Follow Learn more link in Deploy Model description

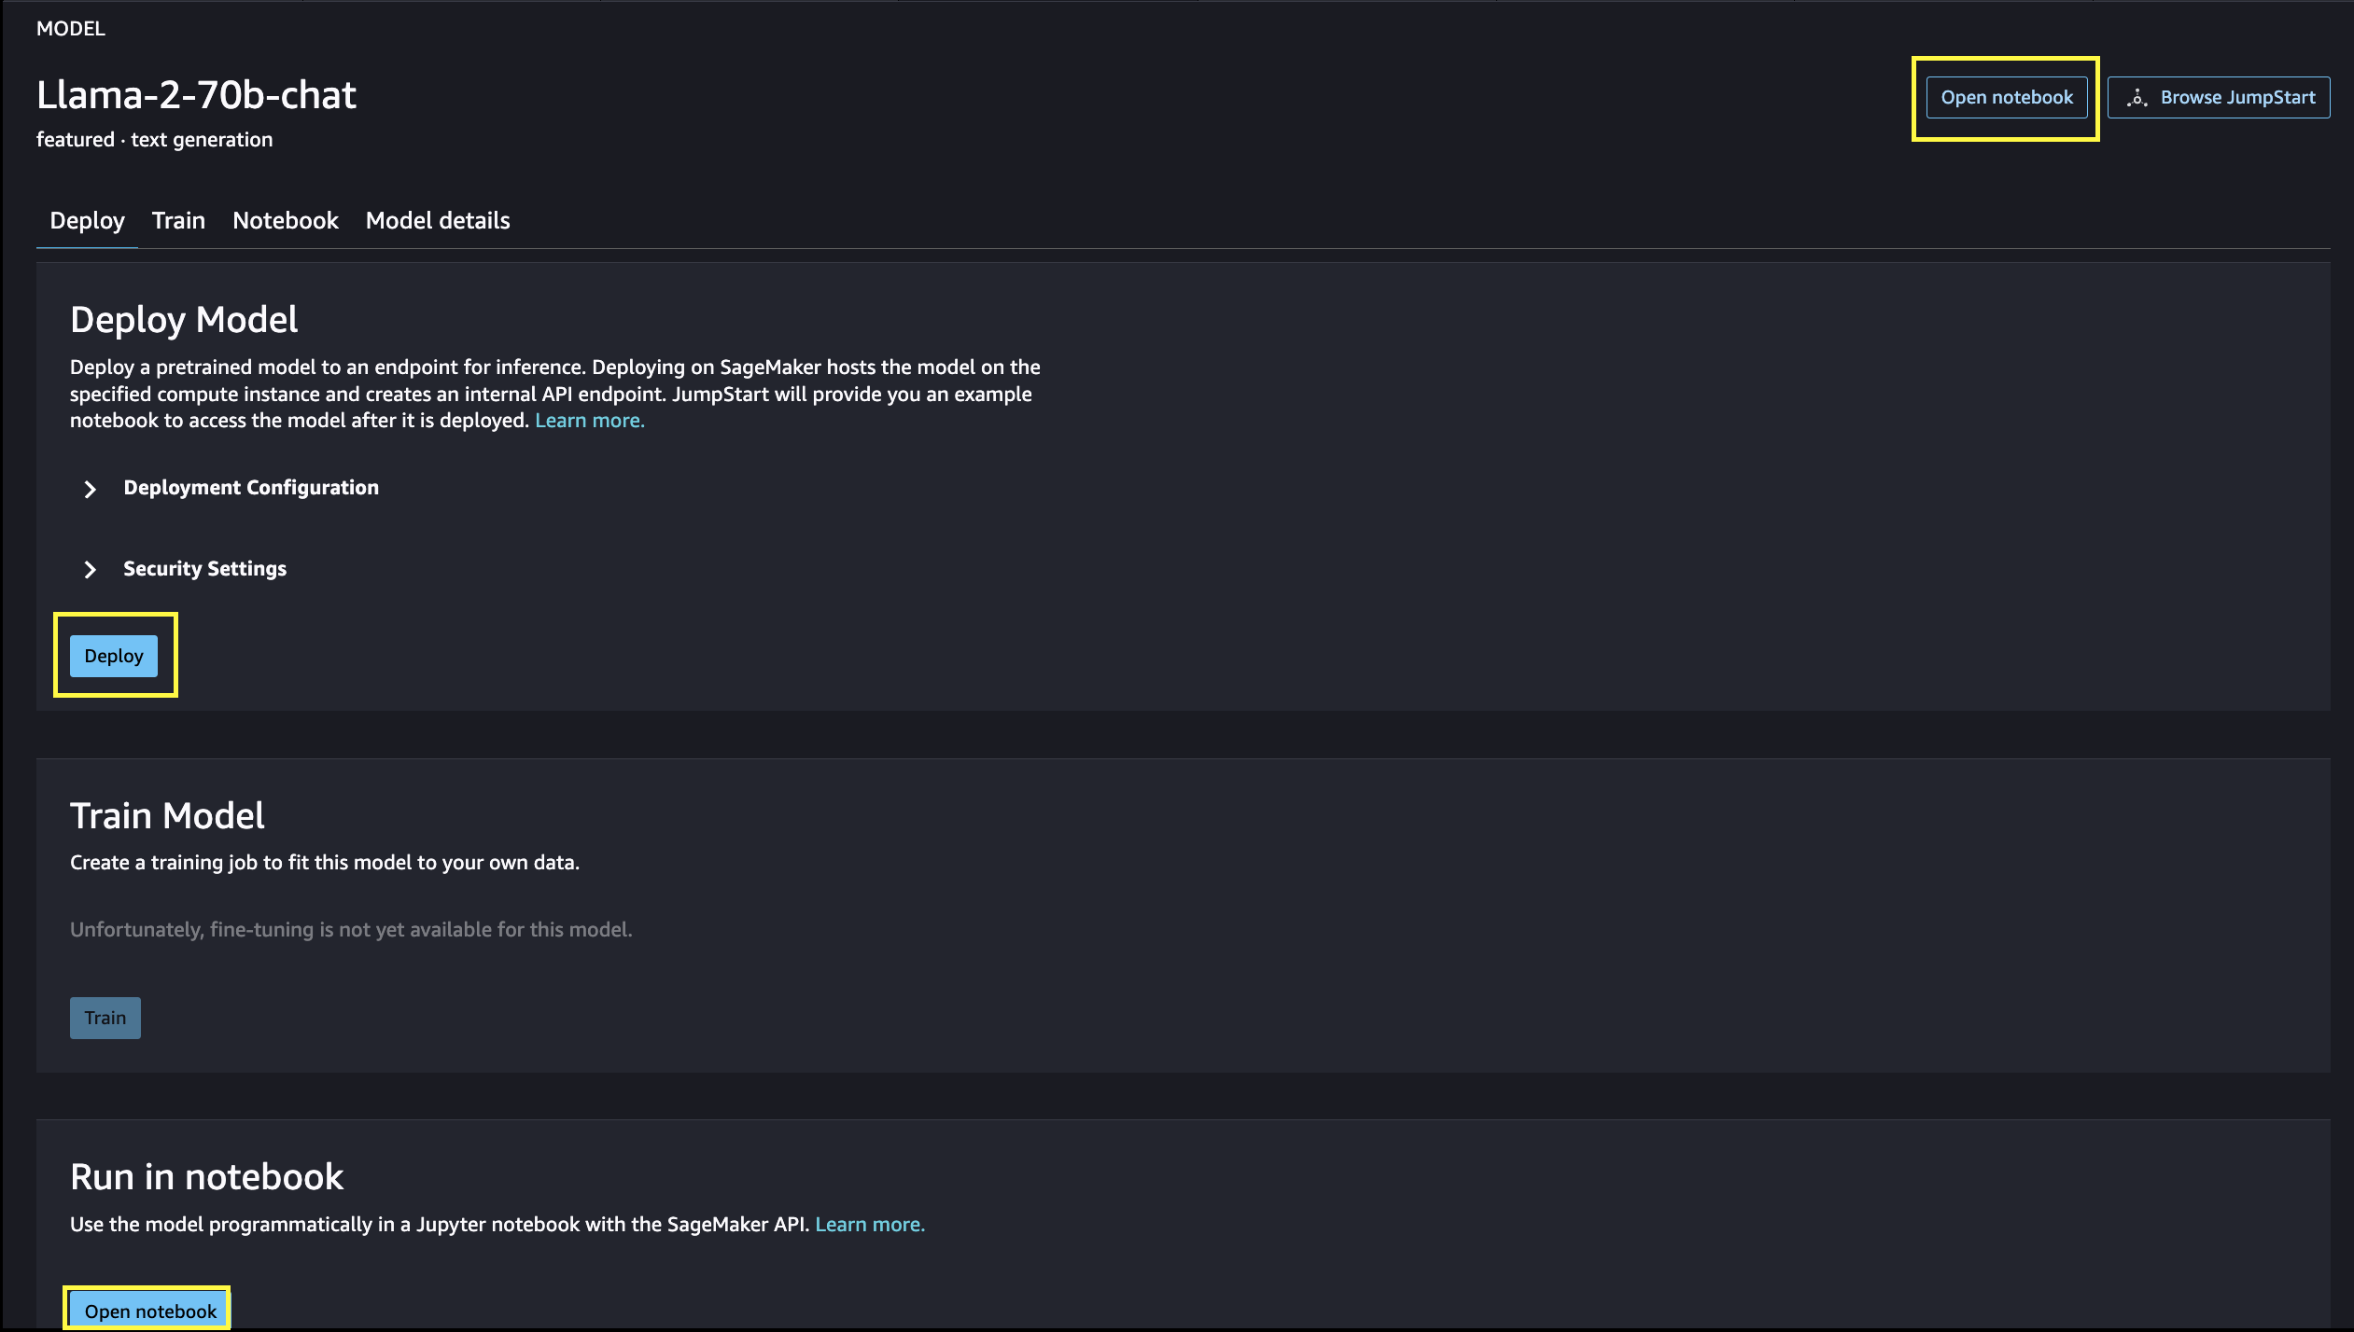pos(589,421)
